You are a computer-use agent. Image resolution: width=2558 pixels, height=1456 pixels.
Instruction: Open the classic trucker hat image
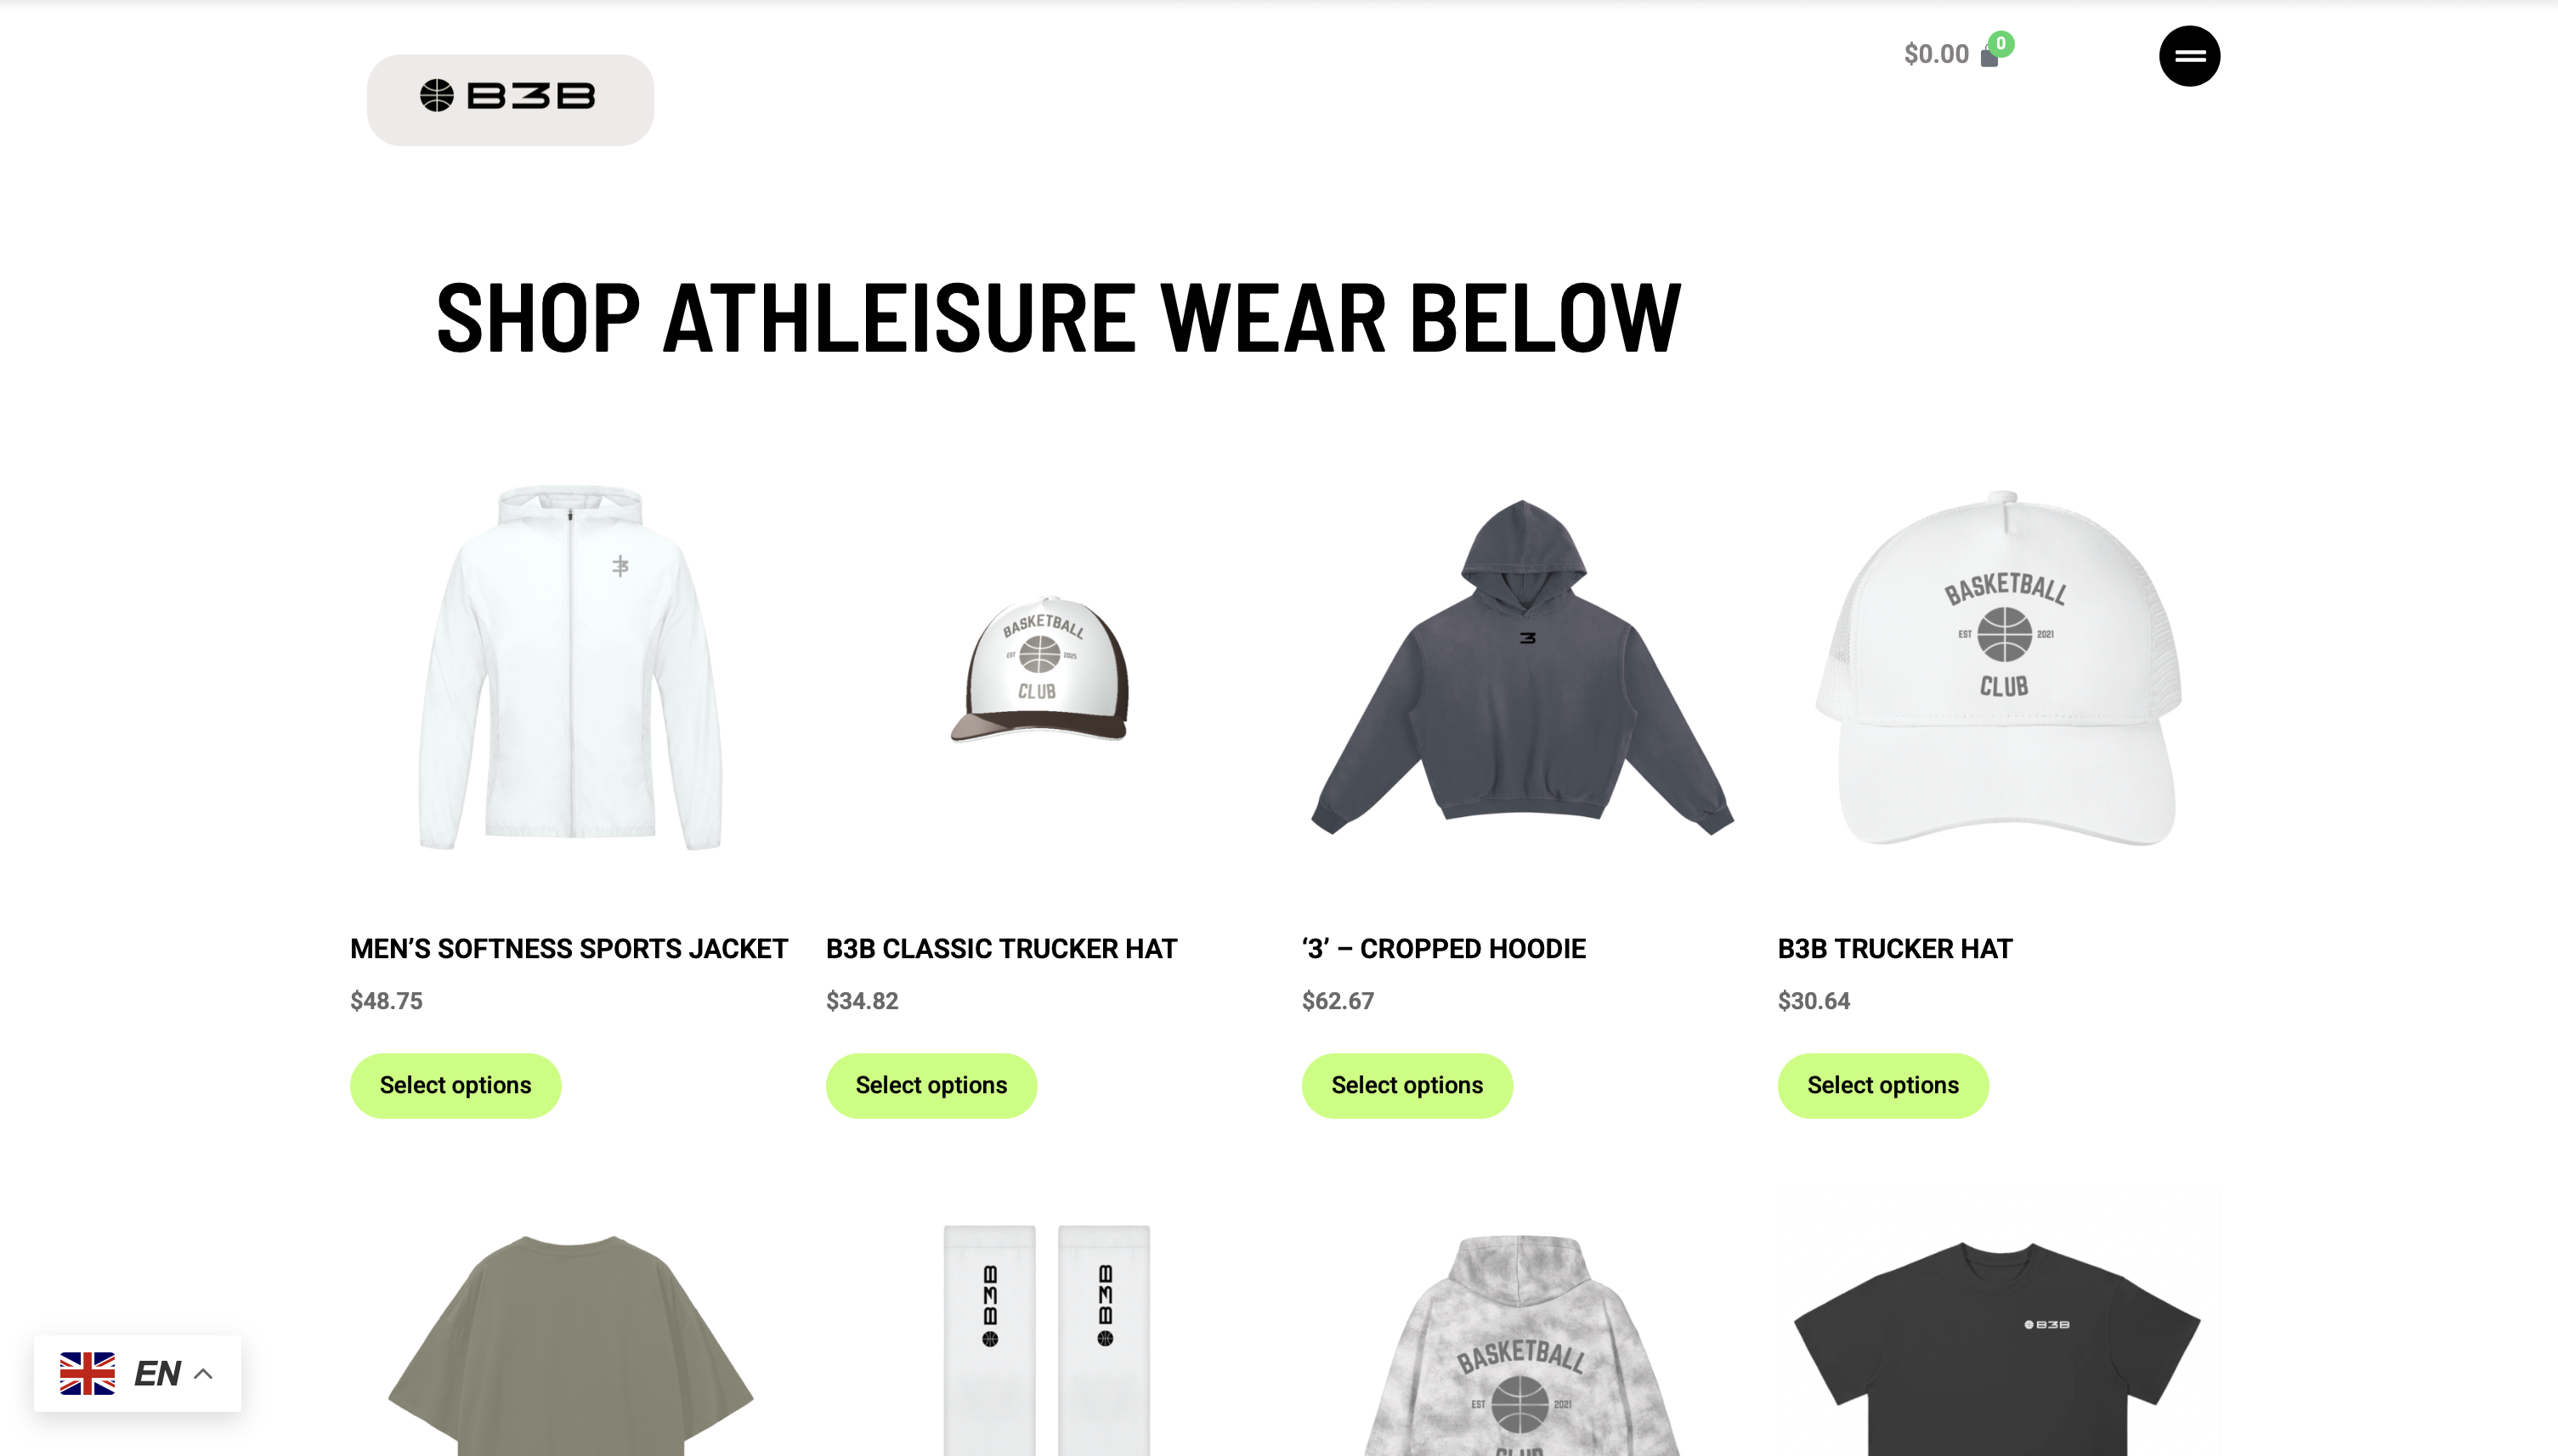tap(1039, 668)
